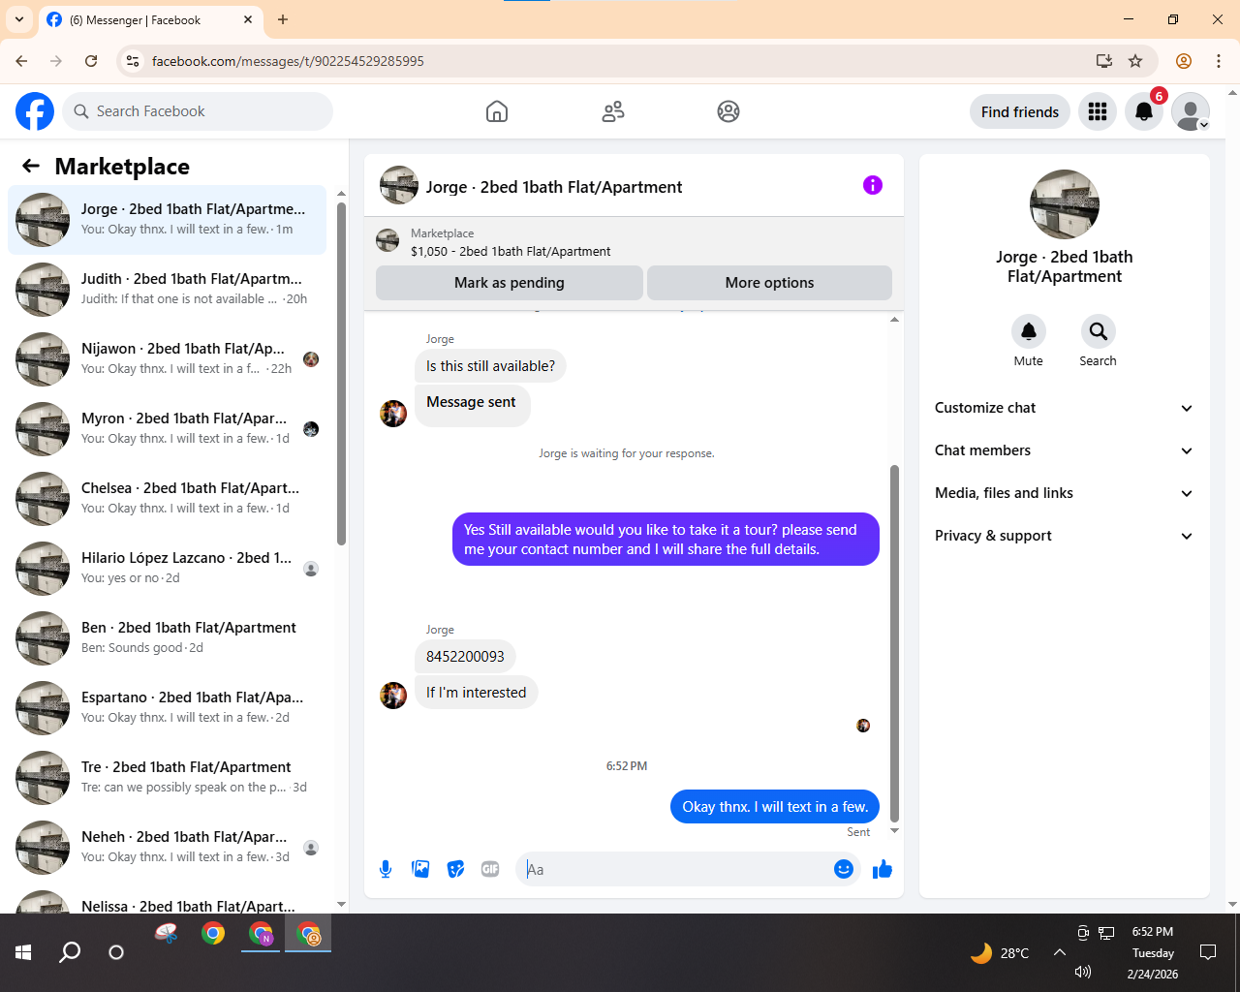The image size is (1240, 992).
Task: Select the Jorge conversation in list
Action: 168,220
